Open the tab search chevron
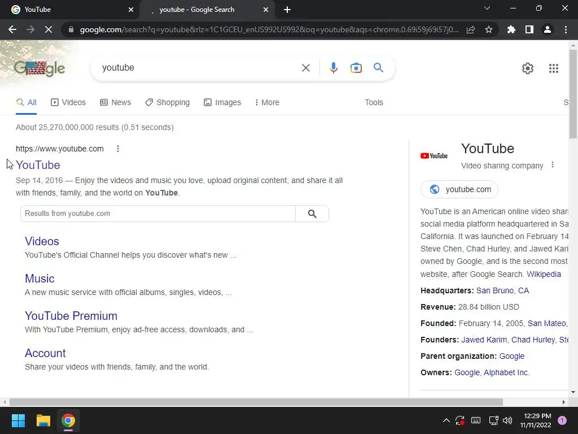The width and height of the screenshot is (578, 434). pos(487,8)
